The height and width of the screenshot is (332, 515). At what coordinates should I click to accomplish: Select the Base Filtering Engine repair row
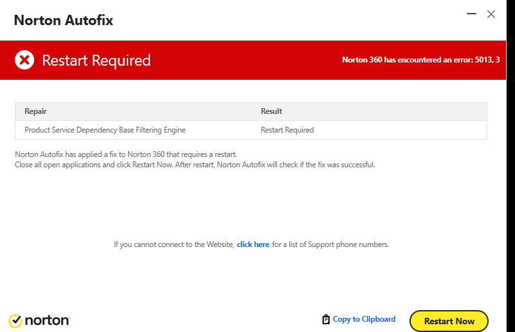[251, 130]
